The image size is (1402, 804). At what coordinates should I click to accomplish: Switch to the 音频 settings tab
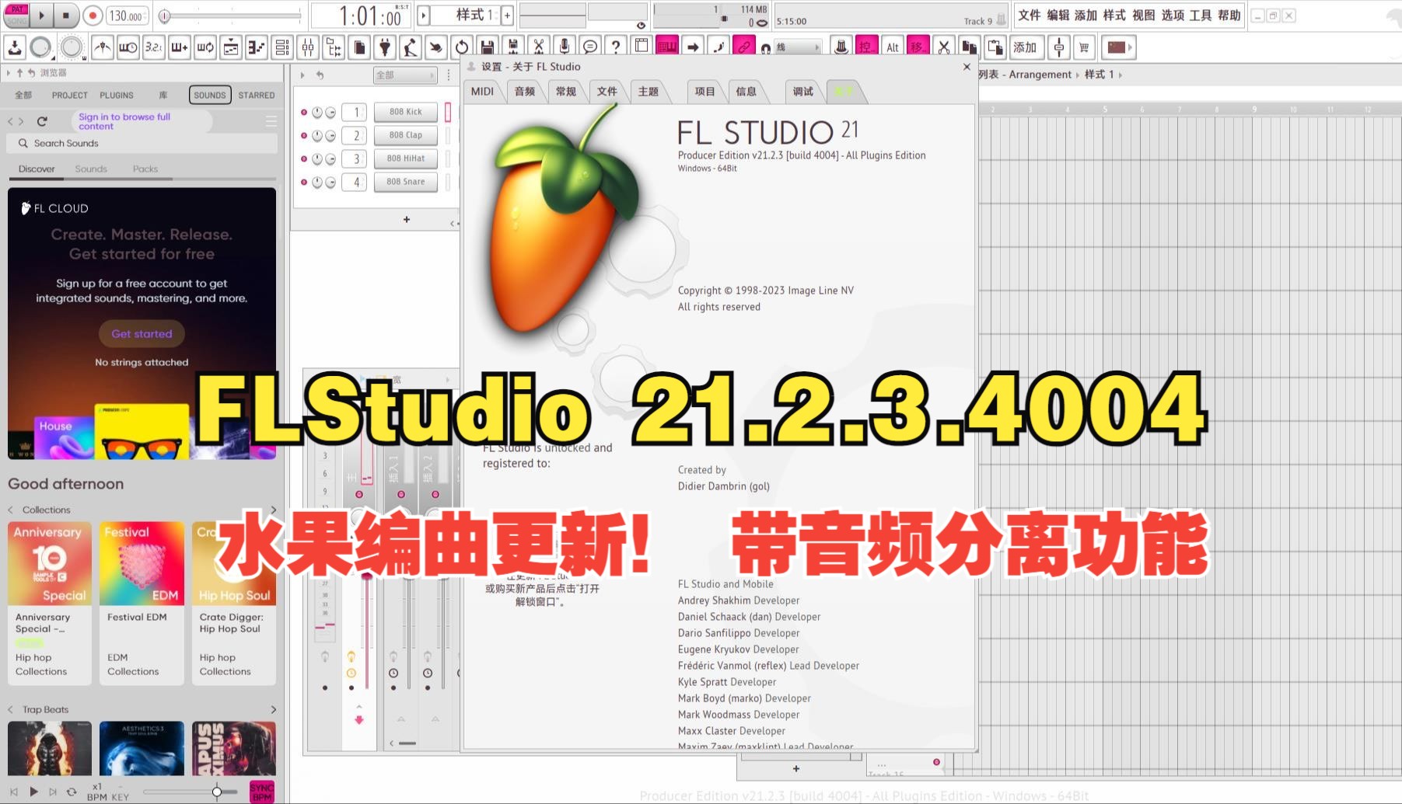click(525, 91)
